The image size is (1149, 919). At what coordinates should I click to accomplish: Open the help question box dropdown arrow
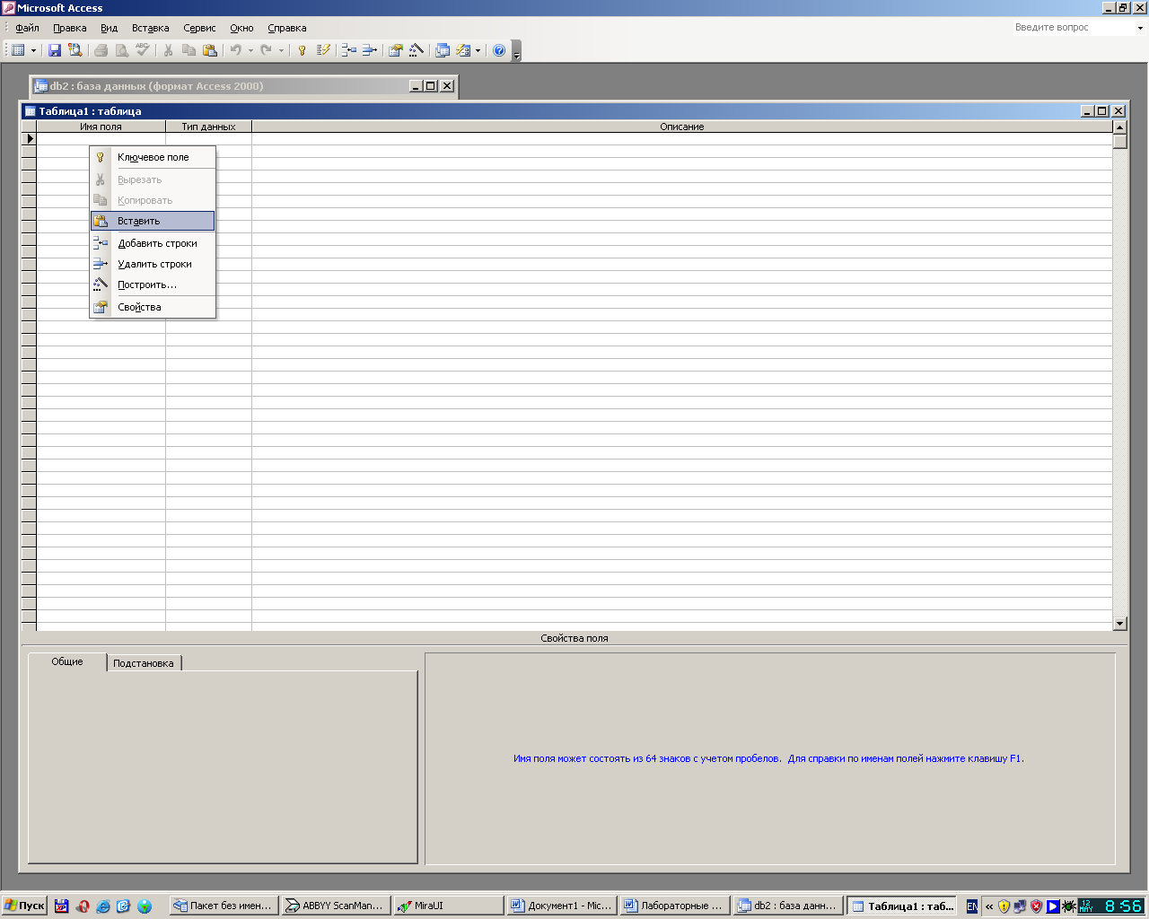[x=1140, y=28]
